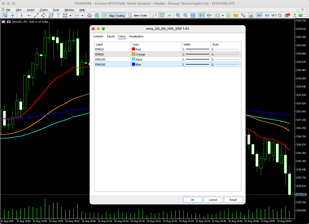Switch chart to candlesticks type
Viewport: 309px width, 224px height.
[x=162, y=16]
